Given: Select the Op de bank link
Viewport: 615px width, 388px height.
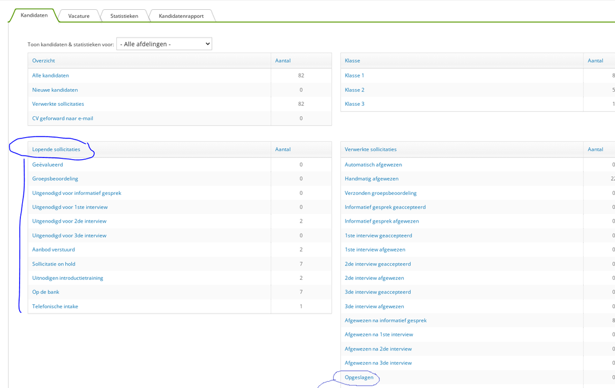Looking at the screenshot, I should [46, 292].
